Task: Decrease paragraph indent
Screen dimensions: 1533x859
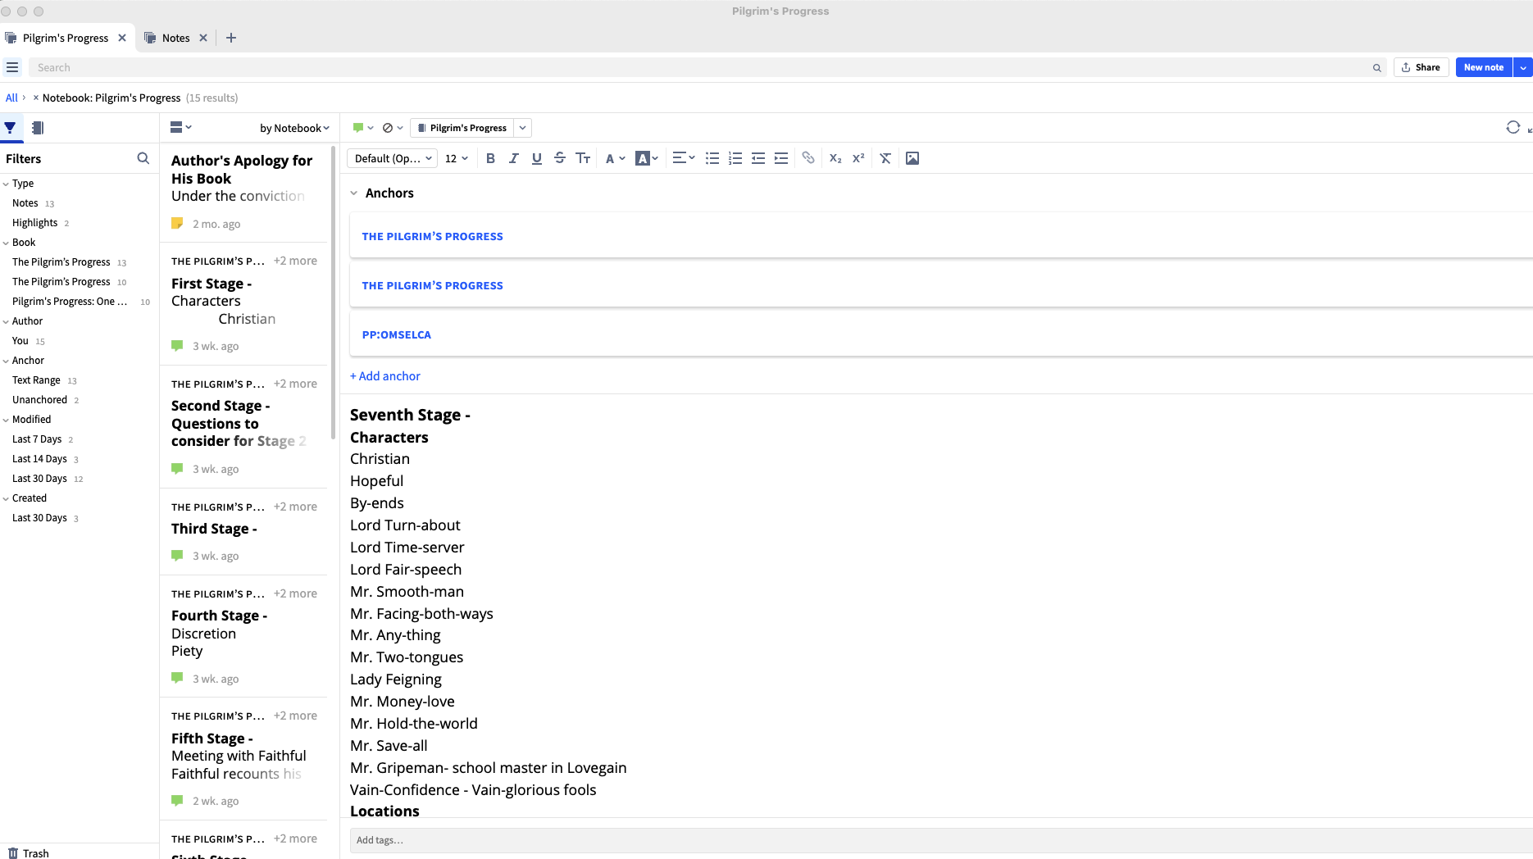Action: (x=758, y=158)
